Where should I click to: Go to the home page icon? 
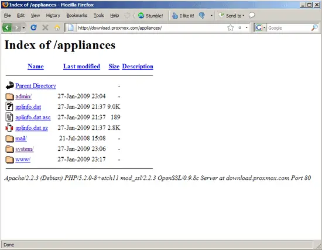[x=57, y=27]
